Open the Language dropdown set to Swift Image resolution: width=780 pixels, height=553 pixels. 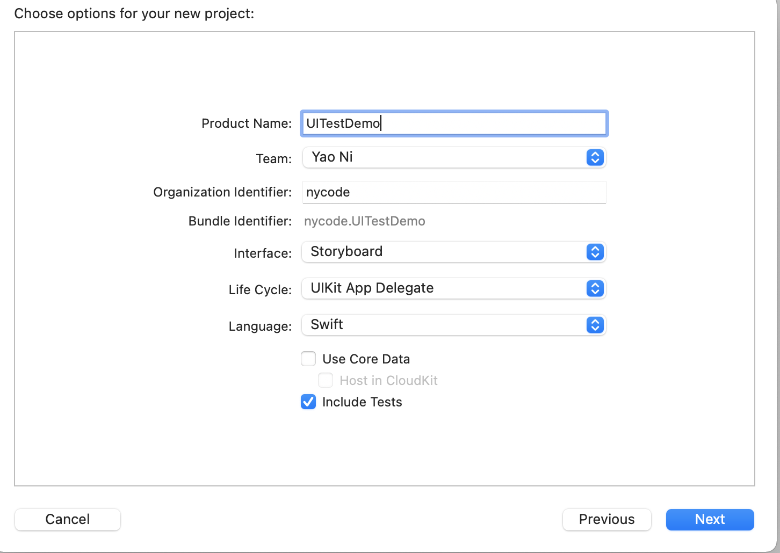tap(454, 325)
